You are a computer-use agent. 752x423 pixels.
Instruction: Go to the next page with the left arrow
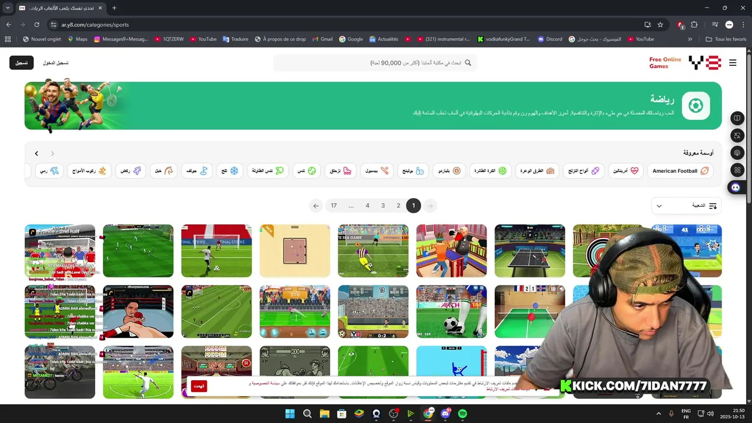click(x=316, y=206)
